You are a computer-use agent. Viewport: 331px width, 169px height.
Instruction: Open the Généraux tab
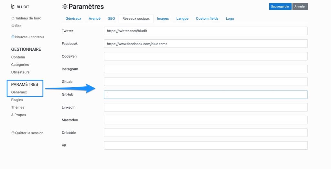tap(73, 18)
